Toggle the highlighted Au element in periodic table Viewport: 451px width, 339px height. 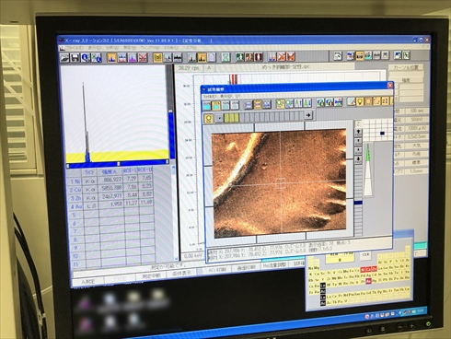tap(368, 281)
